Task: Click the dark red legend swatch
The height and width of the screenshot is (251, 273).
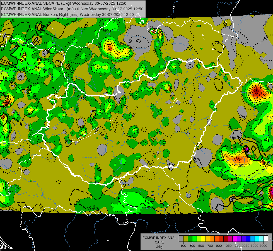Action: (x=226, y=239)
